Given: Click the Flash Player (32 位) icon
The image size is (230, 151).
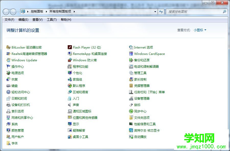Looking at the screenshot, I should (x=70, y=47).
